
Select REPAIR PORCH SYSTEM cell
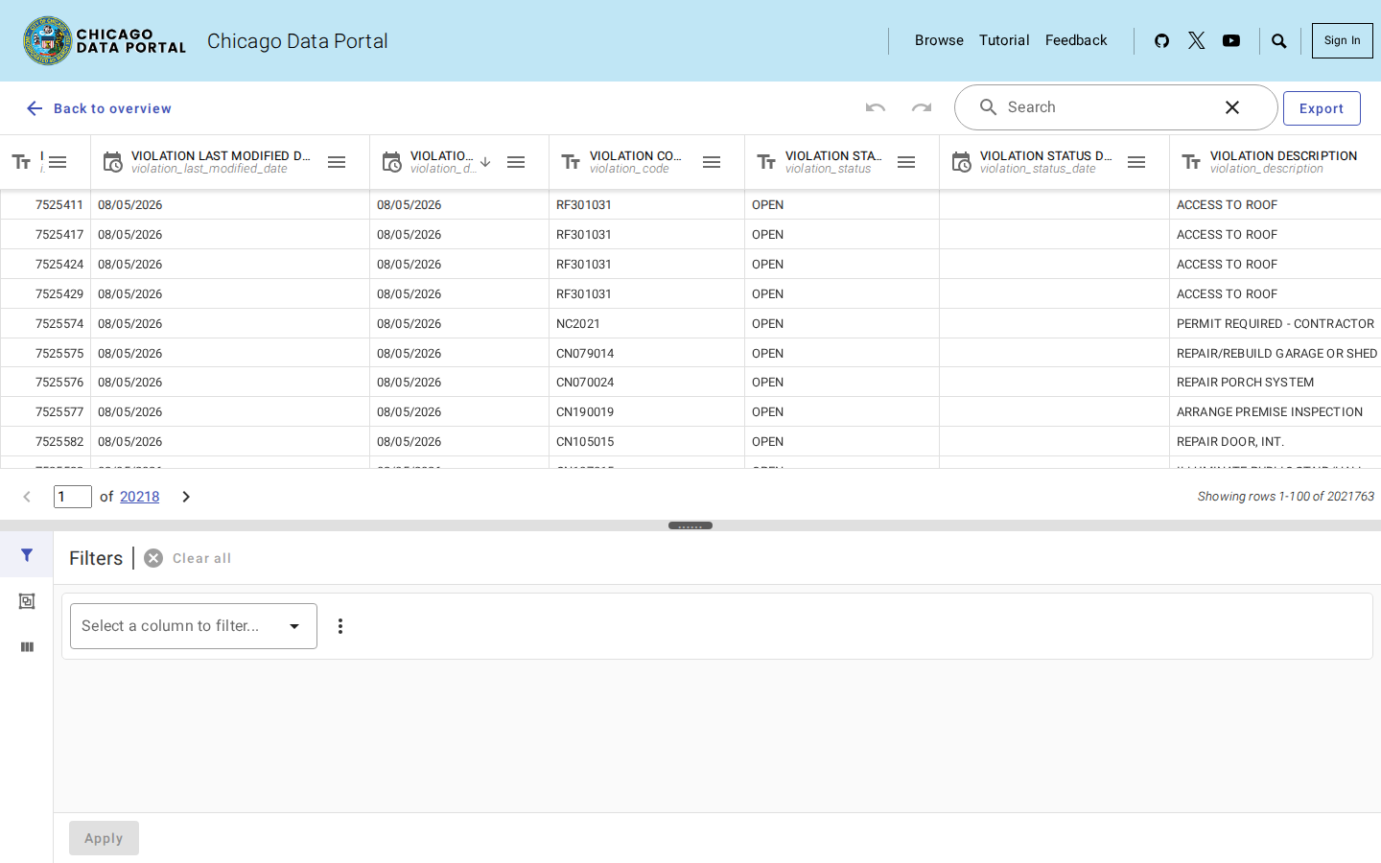coord(1276,382)
